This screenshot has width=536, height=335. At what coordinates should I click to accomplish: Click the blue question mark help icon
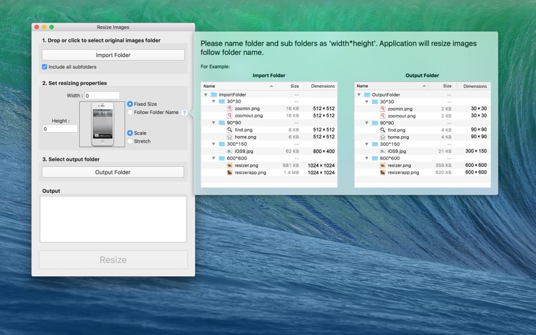coord(184,113)
